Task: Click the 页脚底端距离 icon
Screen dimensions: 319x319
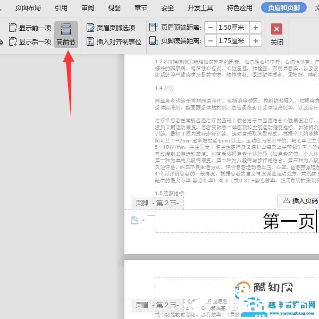Action: click(154, 40)
